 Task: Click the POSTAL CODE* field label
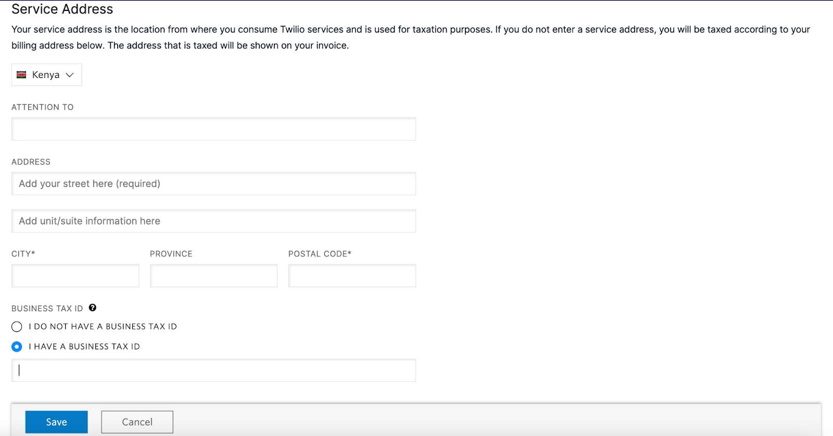pos(320,254)
